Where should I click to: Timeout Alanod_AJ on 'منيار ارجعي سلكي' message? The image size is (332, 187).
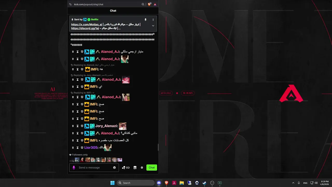coord(77,52)
